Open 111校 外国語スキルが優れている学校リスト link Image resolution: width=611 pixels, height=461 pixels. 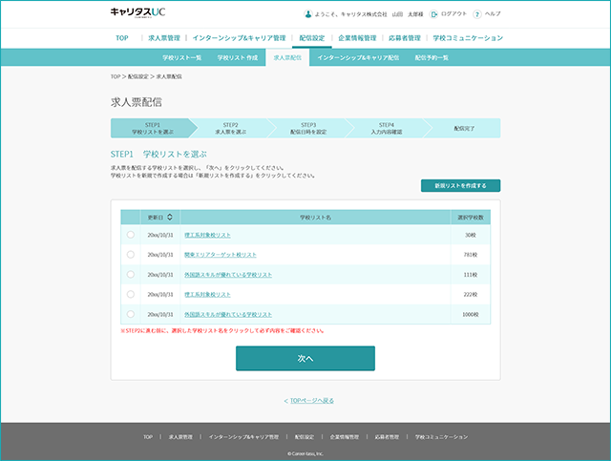coord(228,274)
